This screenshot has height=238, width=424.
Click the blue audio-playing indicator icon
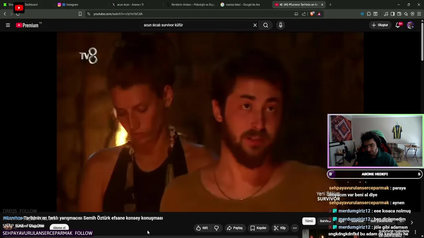362,14
